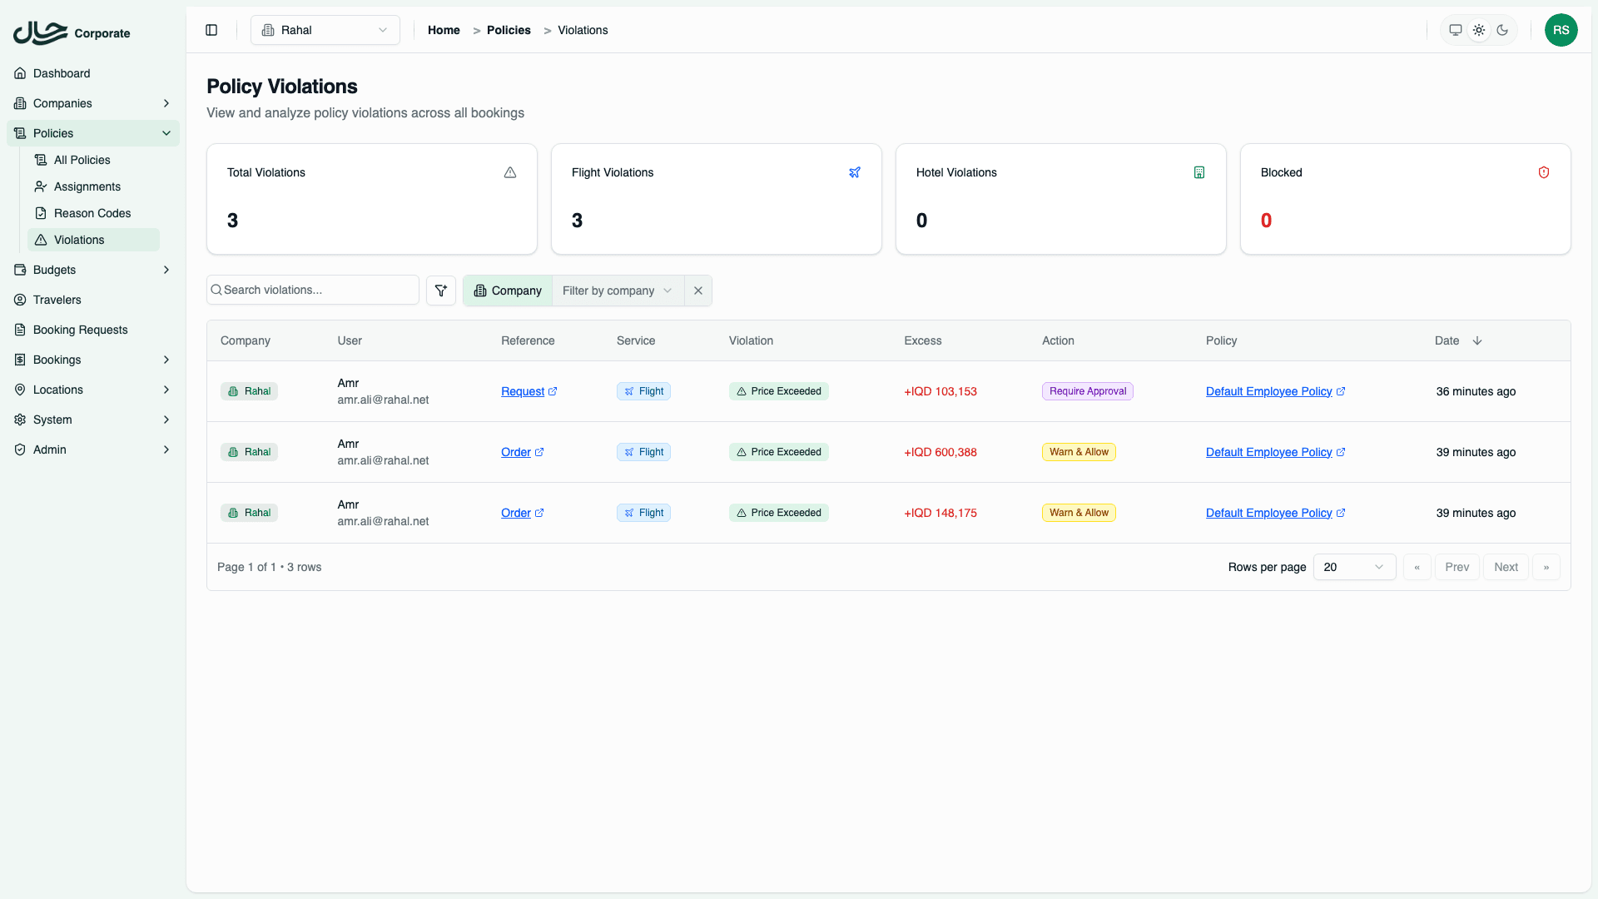
Task: Open the Filter by company dropdown
Action: pyautogui.click(x=617, y=291)
